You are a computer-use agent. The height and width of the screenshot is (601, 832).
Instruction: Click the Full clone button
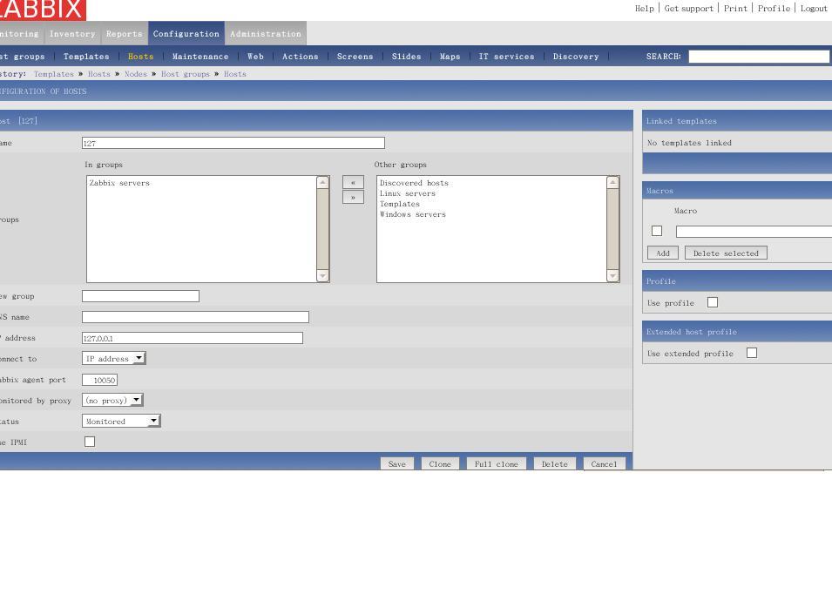(x=496, y=463)
